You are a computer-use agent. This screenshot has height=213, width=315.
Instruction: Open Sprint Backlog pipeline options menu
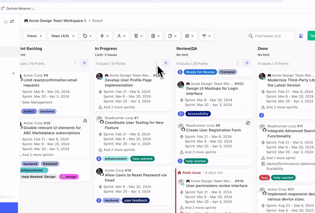point(75,63)
